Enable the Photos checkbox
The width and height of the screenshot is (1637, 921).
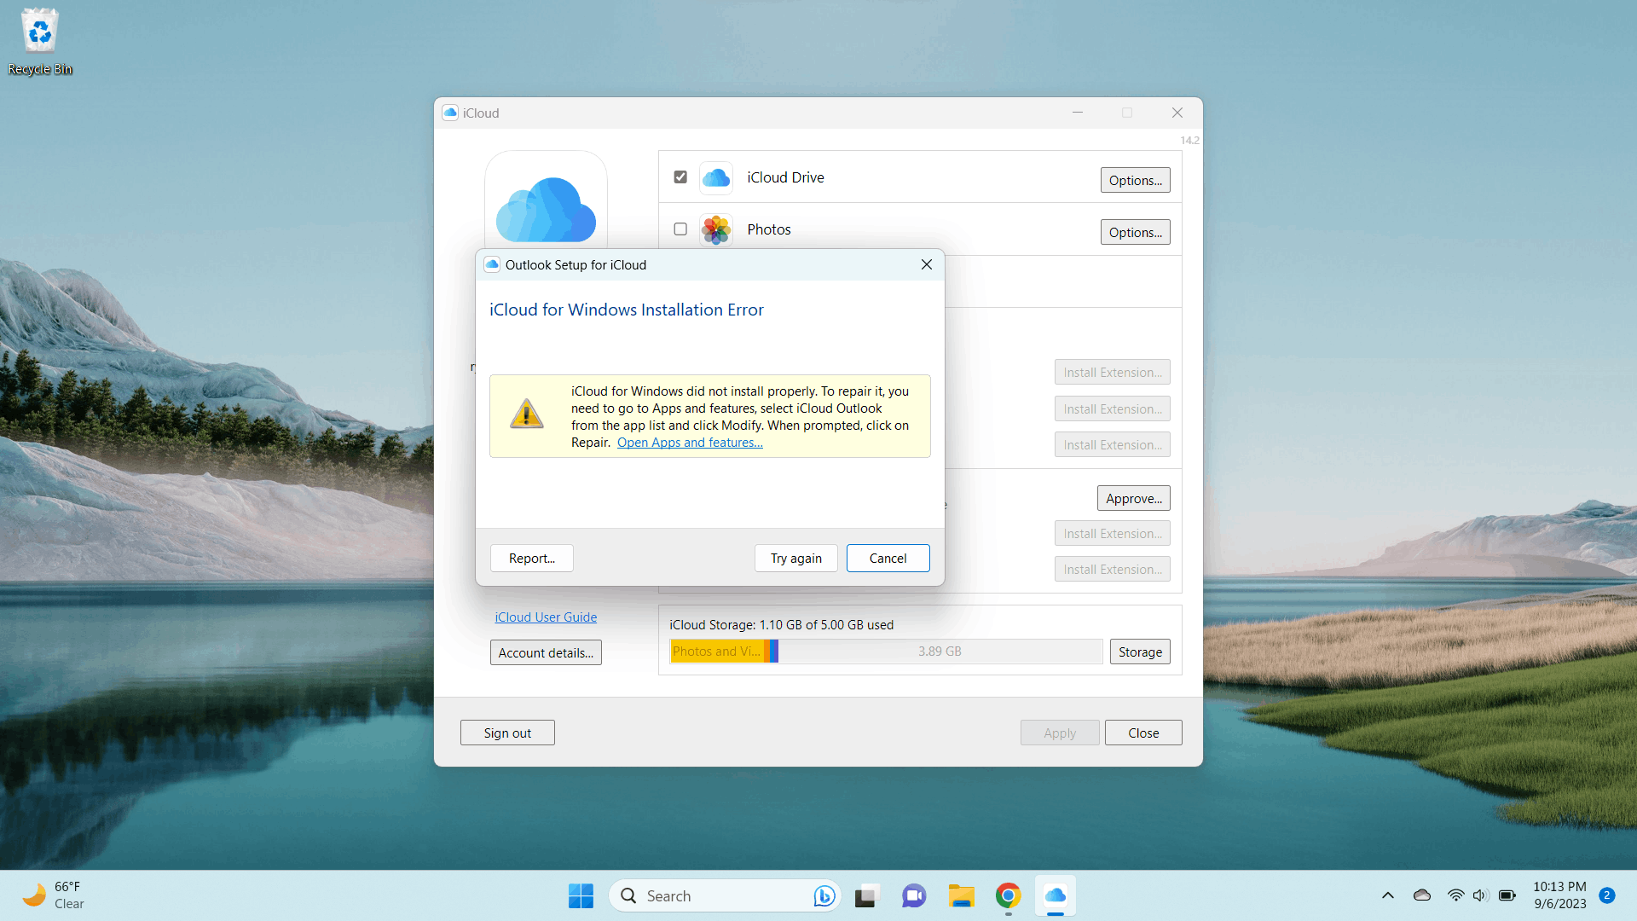coord(680,229)
